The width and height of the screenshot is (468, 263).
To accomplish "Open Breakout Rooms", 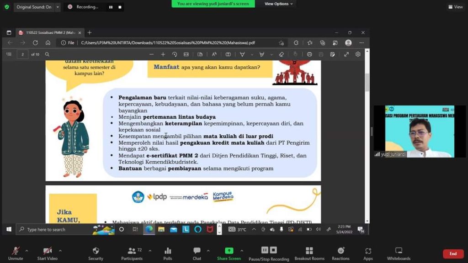I will [x=309, y=253].
